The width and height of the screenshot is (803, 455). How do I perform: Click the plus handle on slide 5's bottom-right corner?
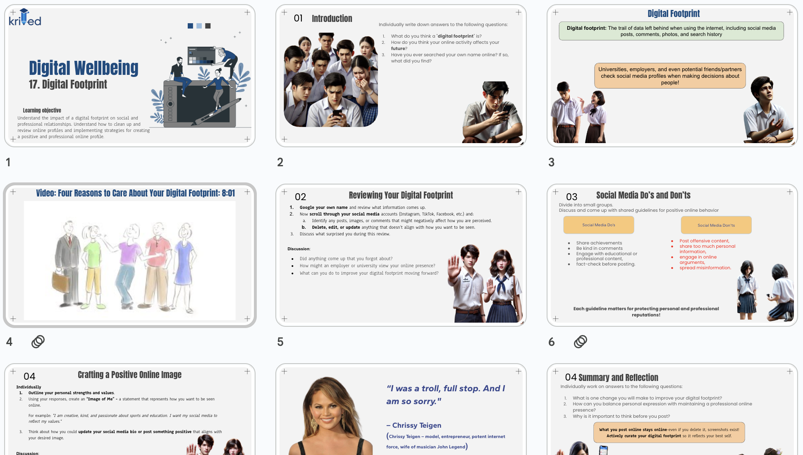click(x=518, y=319)
